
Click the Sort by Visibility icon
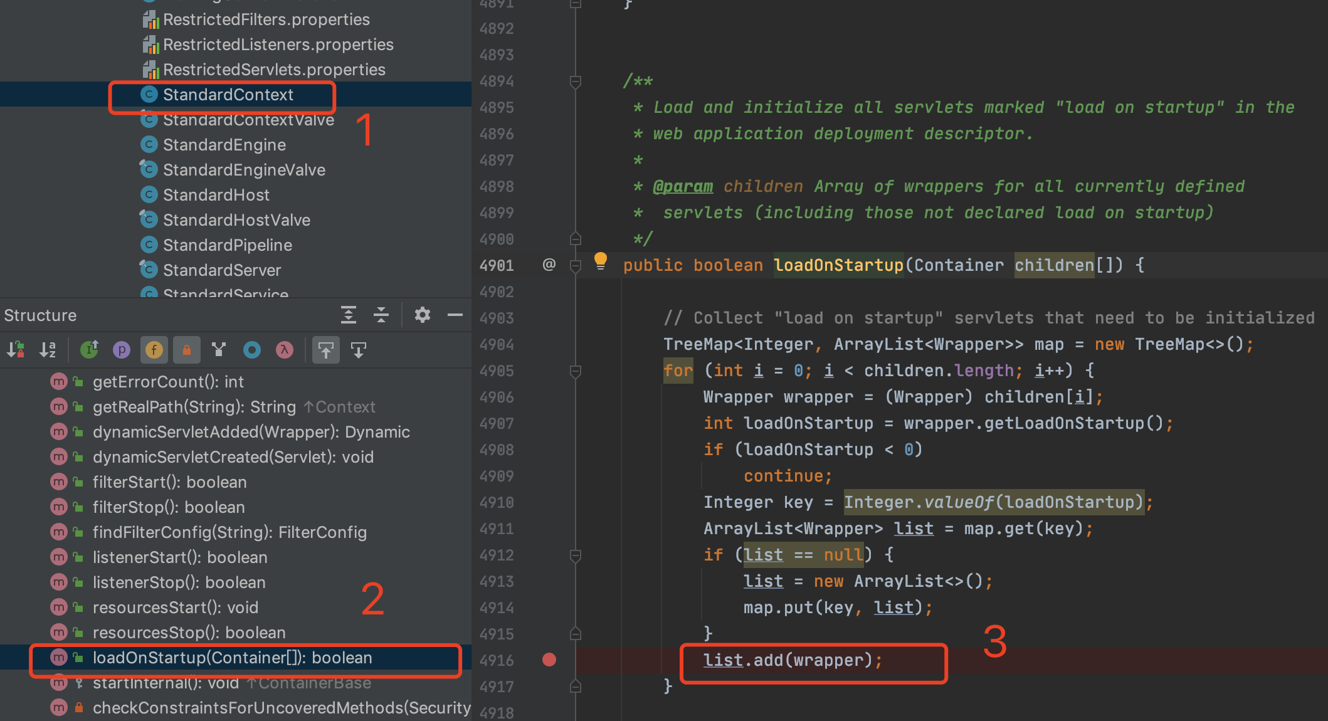(x=16, y=349)
